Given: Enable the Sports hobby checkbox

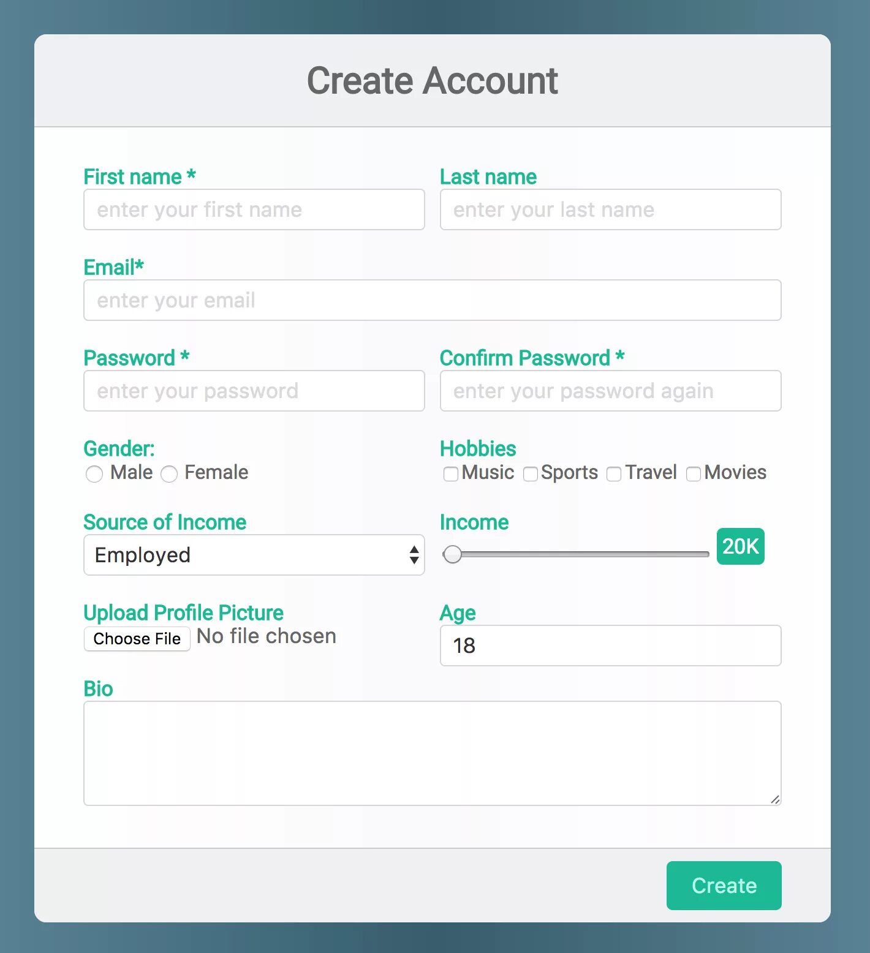Looking at the screenshot, I should 531,474.
